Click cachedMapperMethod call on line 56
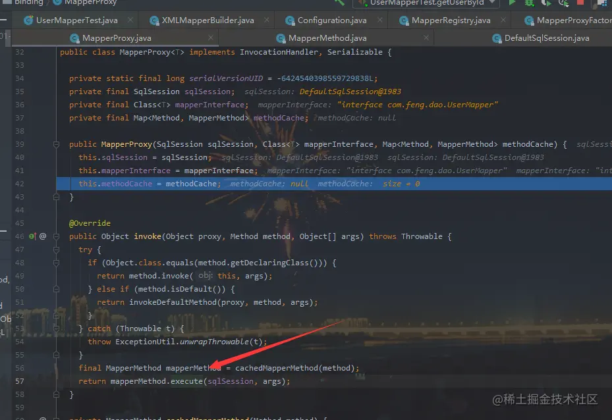Viewport: 612px width, 420px height. [x=277, y=368]
